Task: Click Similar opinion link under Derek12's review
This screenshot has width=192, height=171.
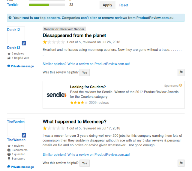Action: point(86,64)
